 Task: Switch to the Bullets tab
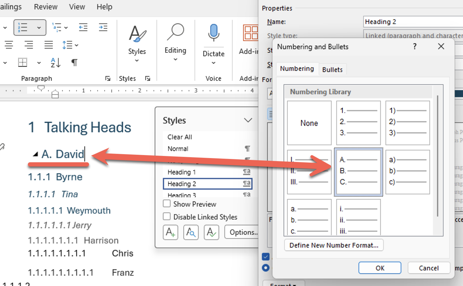332,69
